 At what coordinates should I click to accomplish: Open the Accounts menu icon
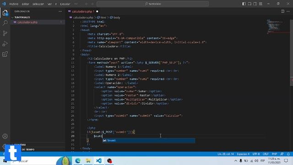click(5, 136)
